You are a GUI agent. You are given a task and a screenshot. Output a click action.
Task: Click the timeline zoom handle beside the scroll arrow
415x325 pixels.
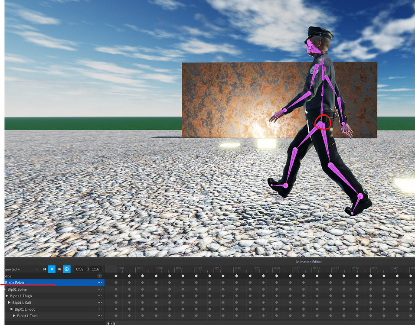(x=113, y=323)
